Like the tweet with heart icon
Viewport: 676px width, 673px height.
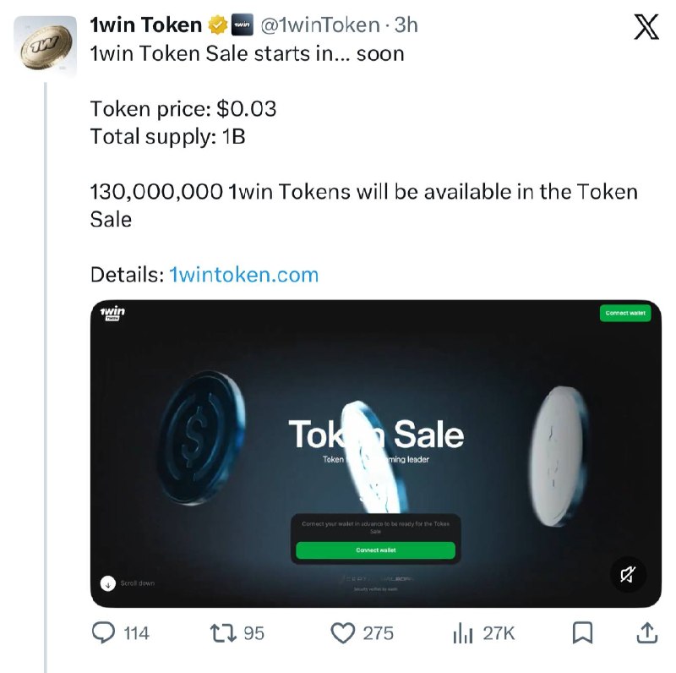tap(343, 633)
